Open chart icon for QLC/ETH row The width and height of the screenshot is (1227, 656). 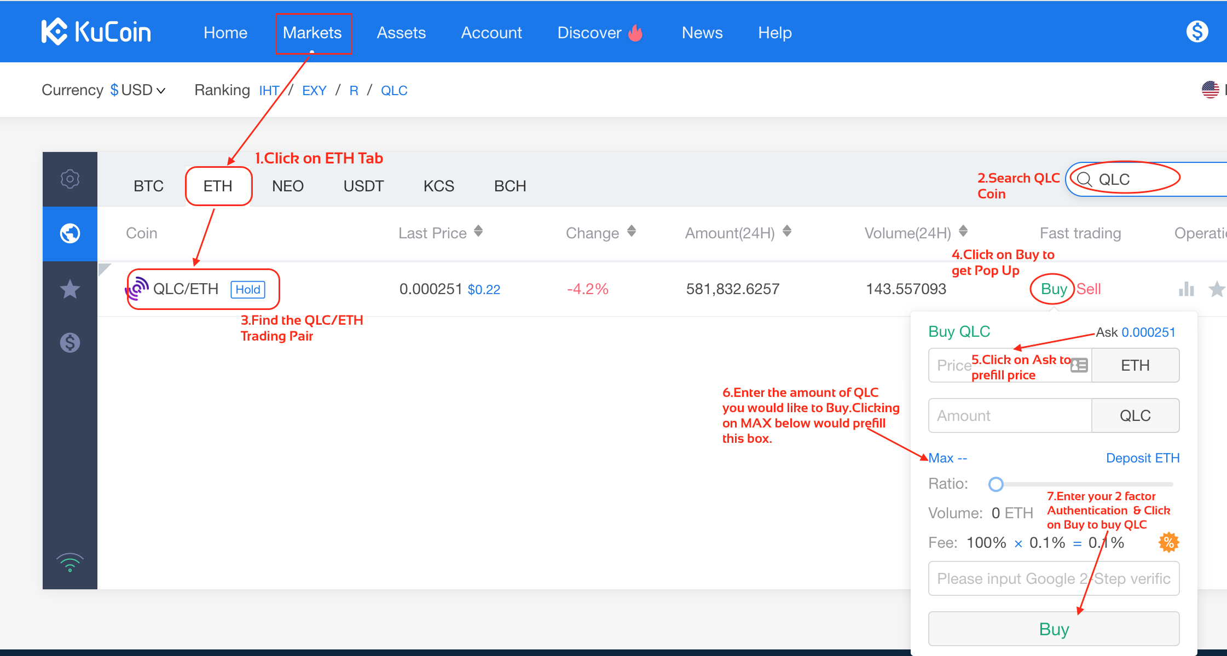[x=1186, y=289]
